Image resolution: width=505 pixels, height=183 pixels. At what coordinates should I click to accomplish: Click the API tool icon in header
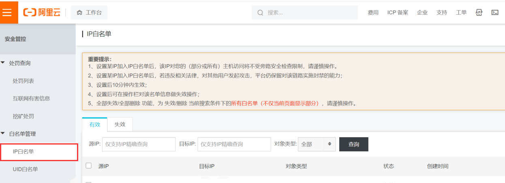pyautogui.click(x=479, y=13)
